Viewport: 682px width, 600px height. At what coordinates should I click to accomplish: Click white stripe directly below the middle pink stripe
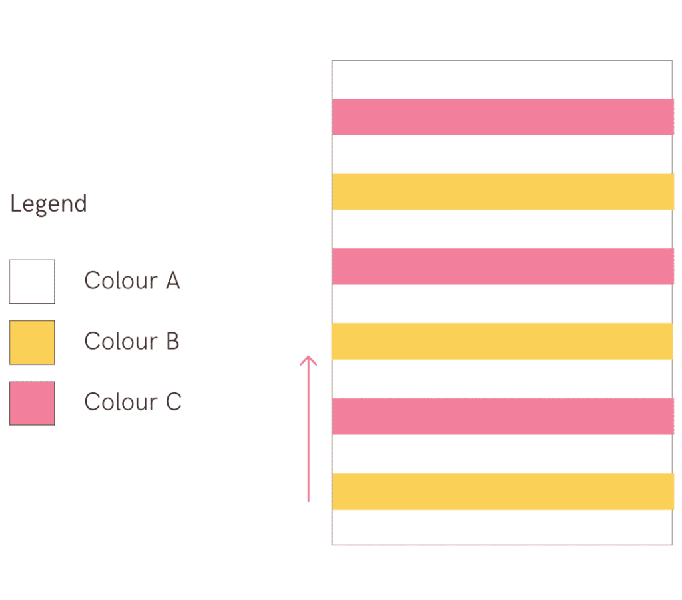coord(502,304)
